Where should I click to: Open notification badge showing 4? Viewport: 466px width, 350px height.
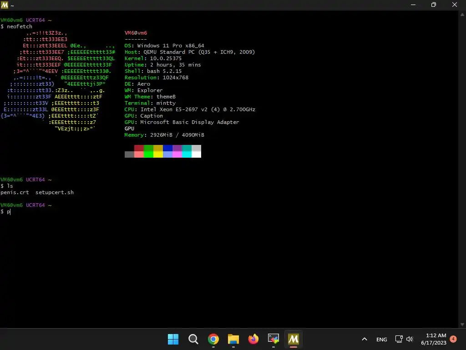pos(453,339)
